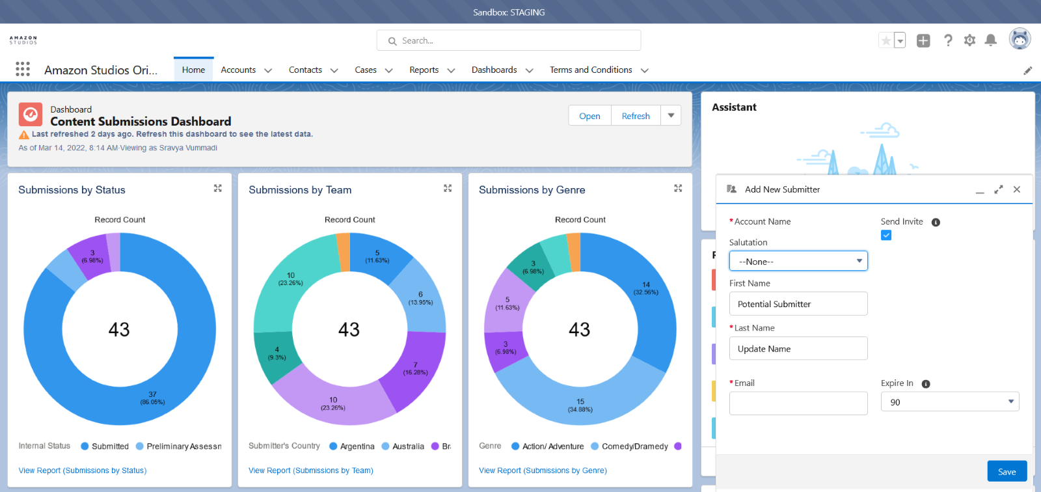Open the user profile avatar
Viewport: 1041px width, 492px height.
click(x=1020, y=39)
